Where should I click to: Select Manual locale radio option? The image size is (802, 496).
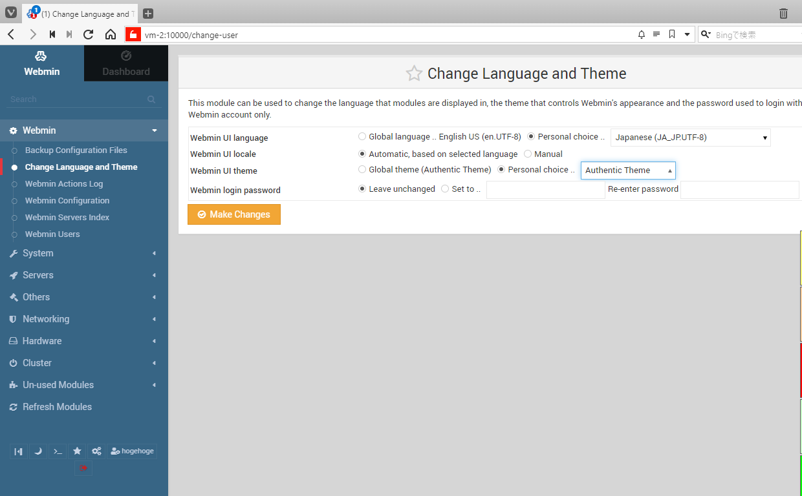pyautogui.click(x=528, y=154)
